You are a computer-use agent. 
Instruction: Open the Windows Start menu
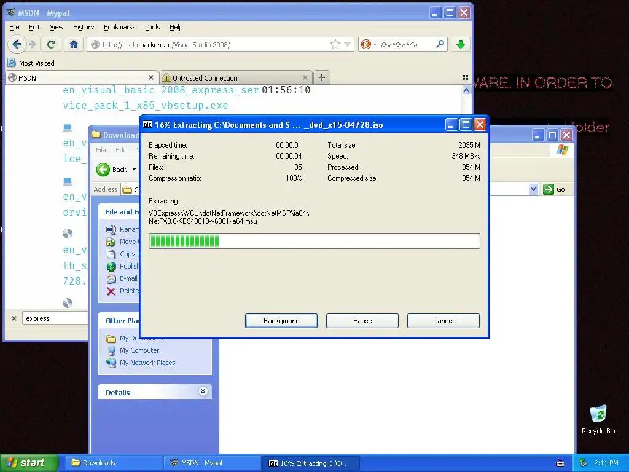29,463
